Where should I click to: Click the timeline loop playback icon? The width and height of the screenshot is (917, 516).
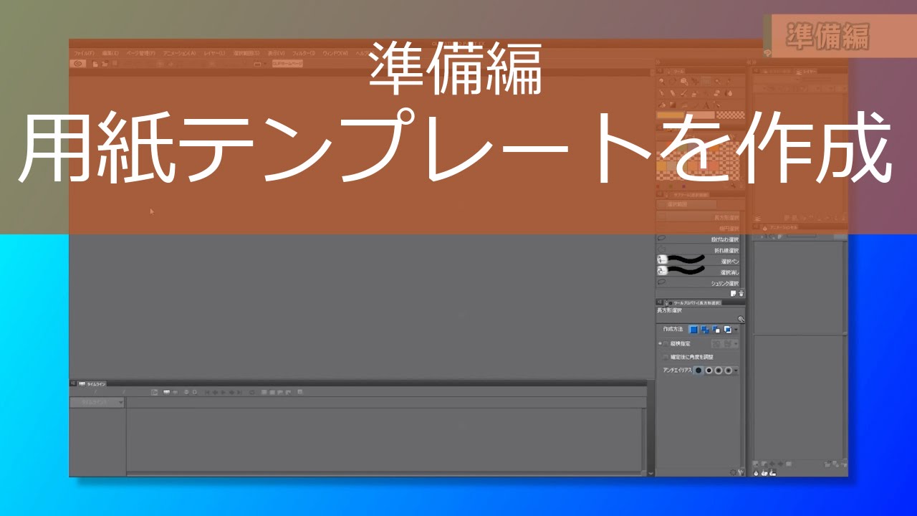pos(251,392)
